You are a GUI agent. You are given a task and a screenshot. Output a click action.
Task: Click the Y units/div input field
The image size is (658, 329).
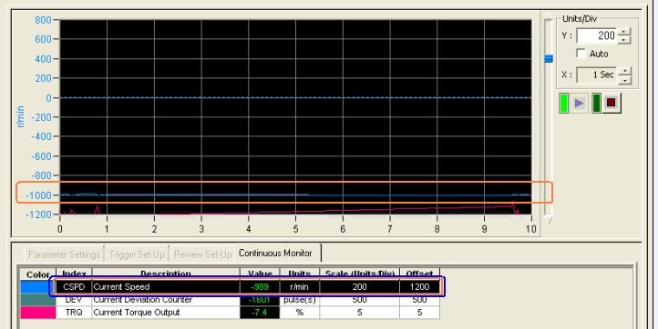(x=598, y=35)
